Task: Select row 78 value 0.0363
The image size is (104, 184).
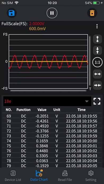Action: tap(42, 161)
